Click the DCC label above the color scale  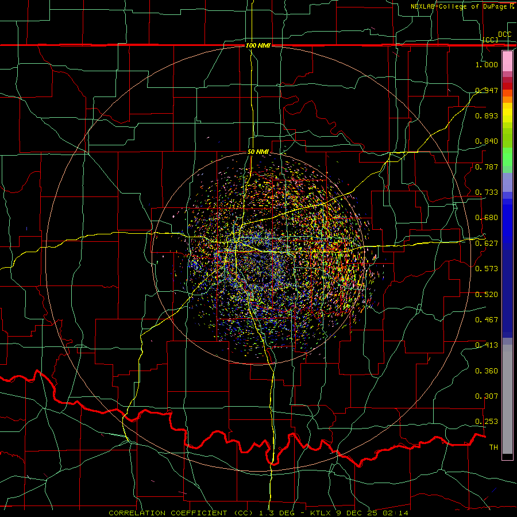tap(504, 34)
